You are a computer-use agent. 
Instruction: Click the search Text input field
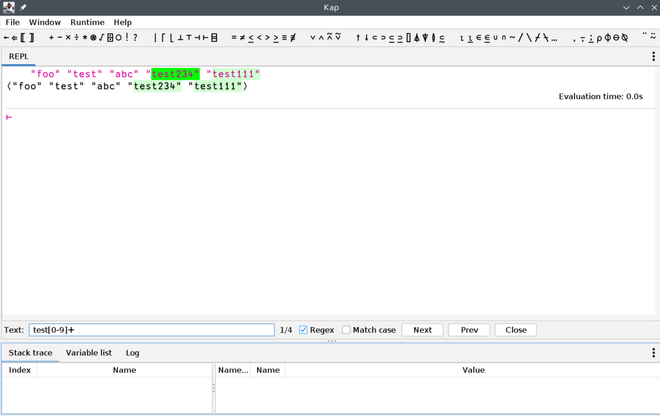coord(151,330)
